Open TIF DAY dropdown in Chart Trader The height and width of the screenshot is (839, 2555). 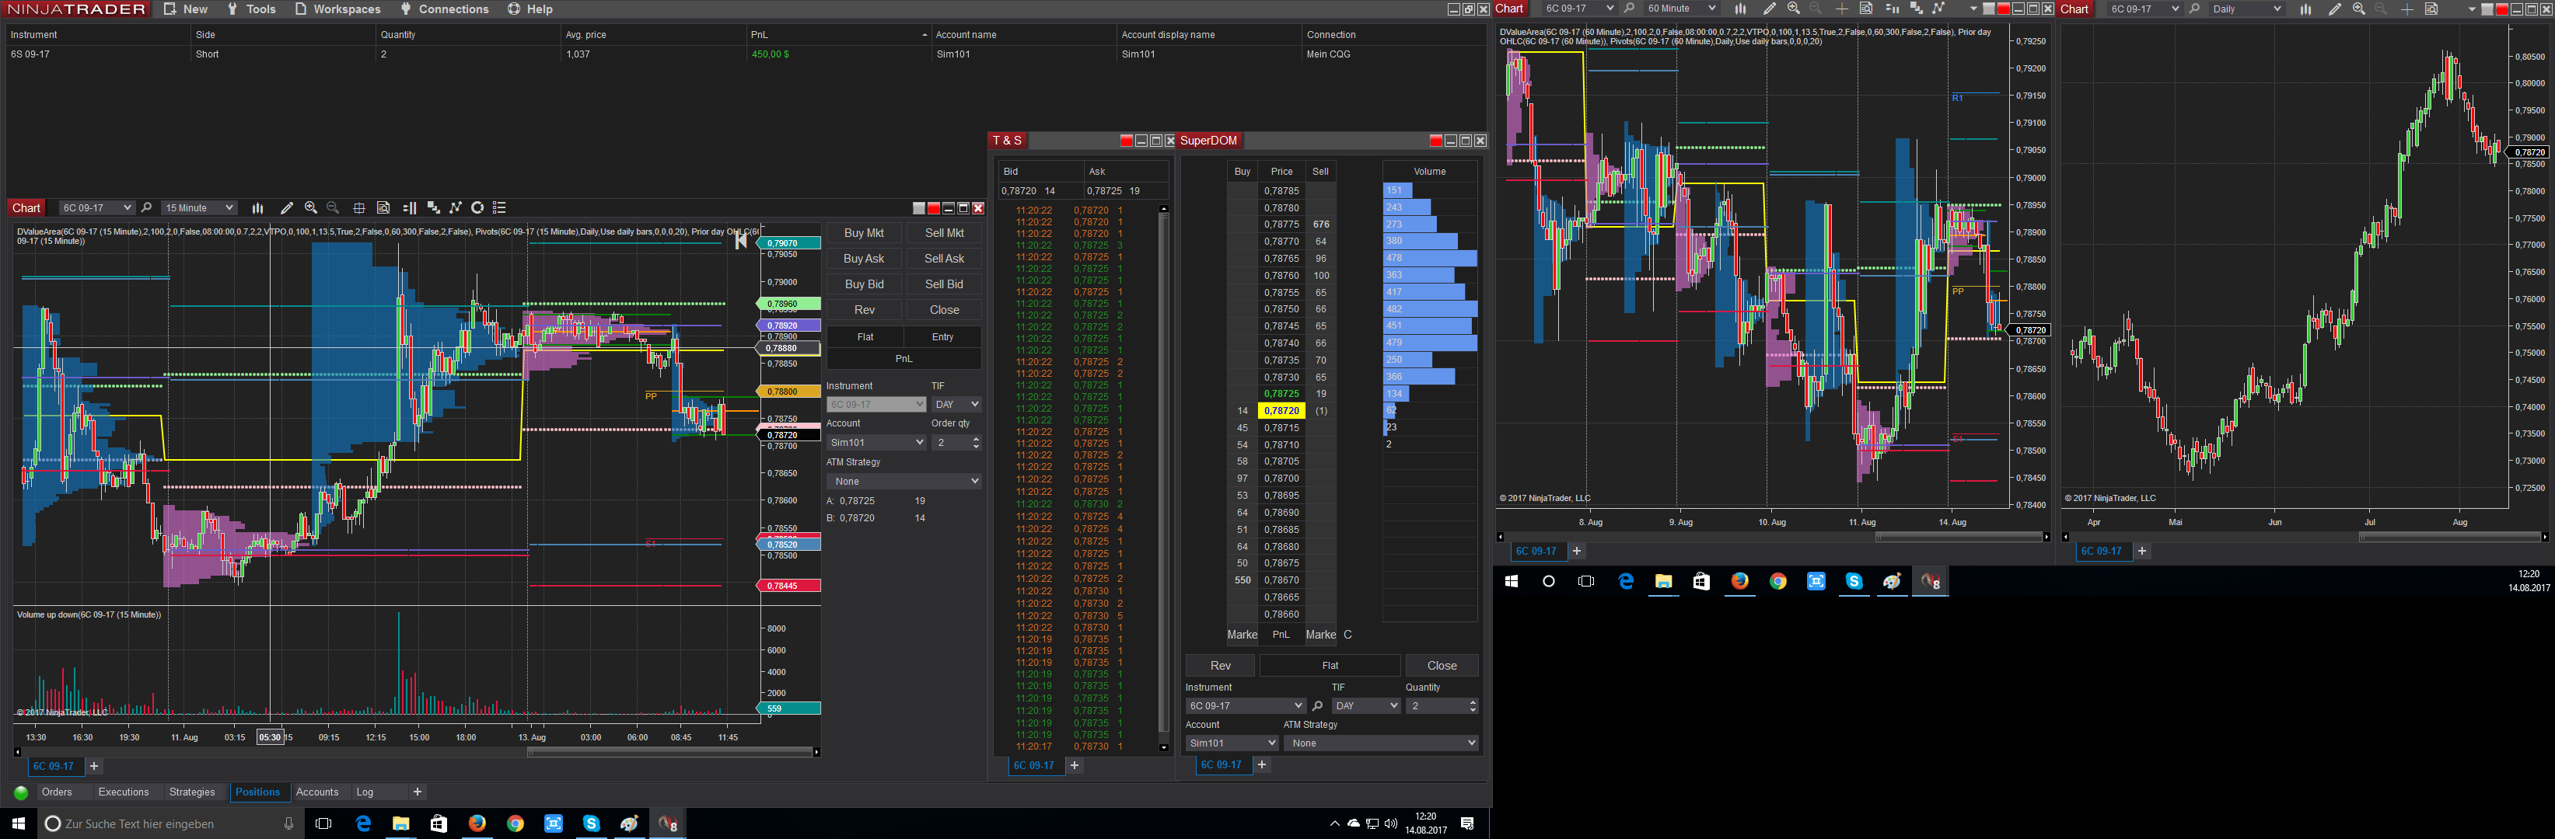(x=956, y=404)
